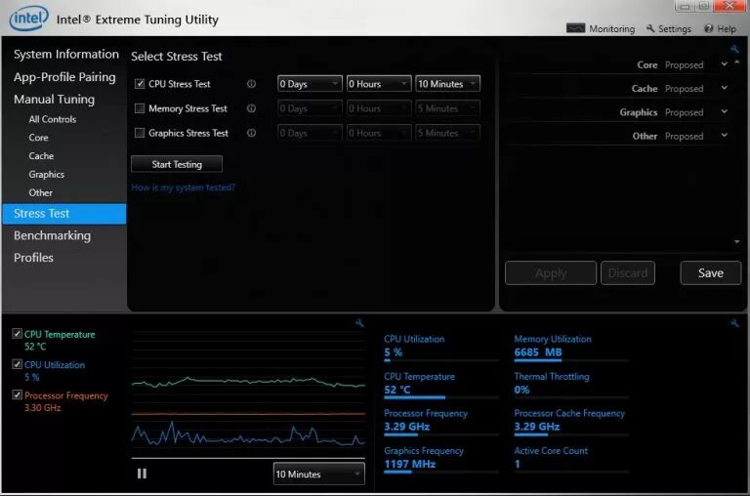Image resolution: width=750 pixels, height=496 pixels.
Task: Toggle Processor Frequency graph checkbox
Action: [18, 395]
